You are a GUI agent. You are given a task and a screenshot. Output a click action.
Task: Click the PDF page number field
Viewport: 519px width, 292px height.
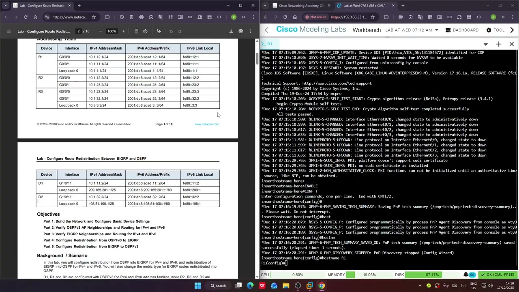coord(79,31)
